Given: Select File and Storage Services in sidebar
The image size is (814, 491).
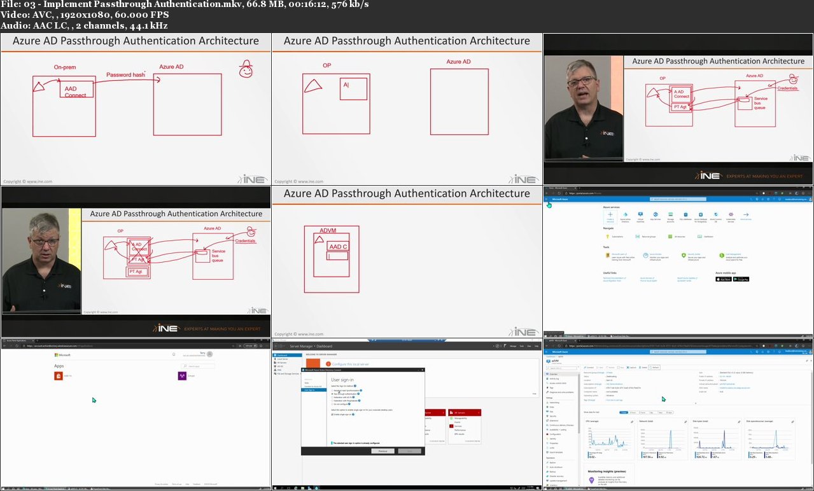Looking at the screenshot, I should click(x=287, y=374).
